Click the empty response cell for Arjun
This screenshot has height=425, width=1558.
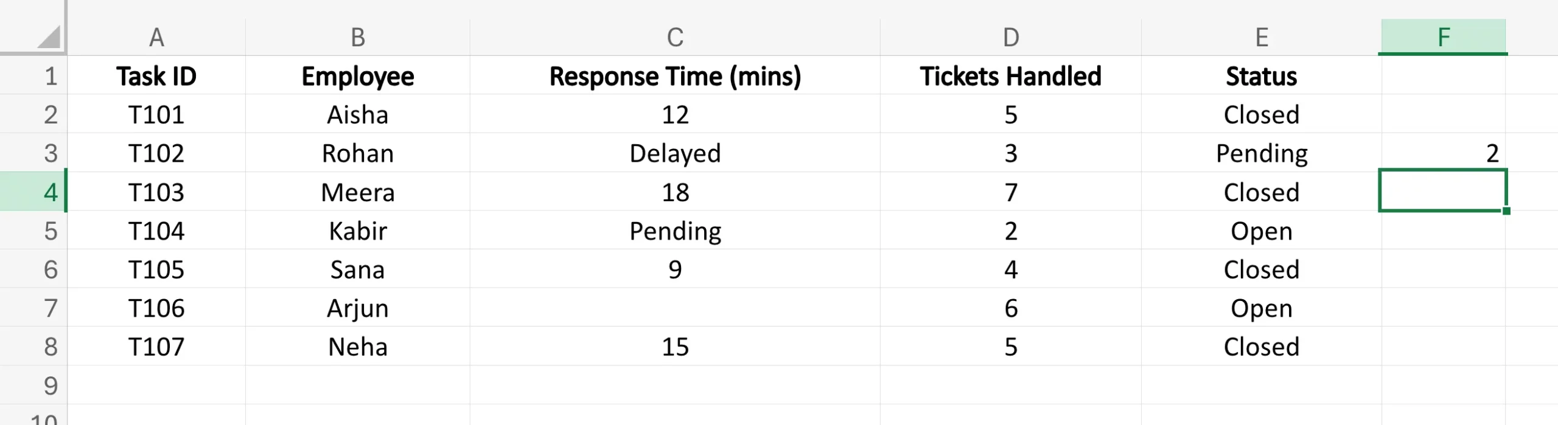[675, 308]
